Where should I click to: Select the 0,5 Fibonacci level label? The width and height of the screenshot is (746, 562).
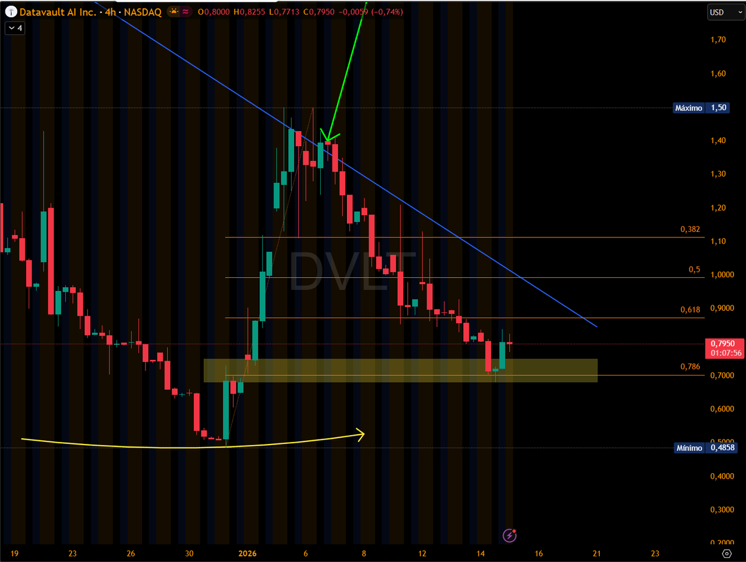point(694,269)
